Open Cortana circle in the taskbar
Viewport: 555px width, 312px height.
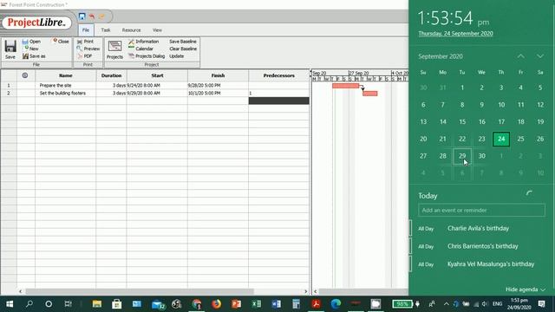[49, 304]
